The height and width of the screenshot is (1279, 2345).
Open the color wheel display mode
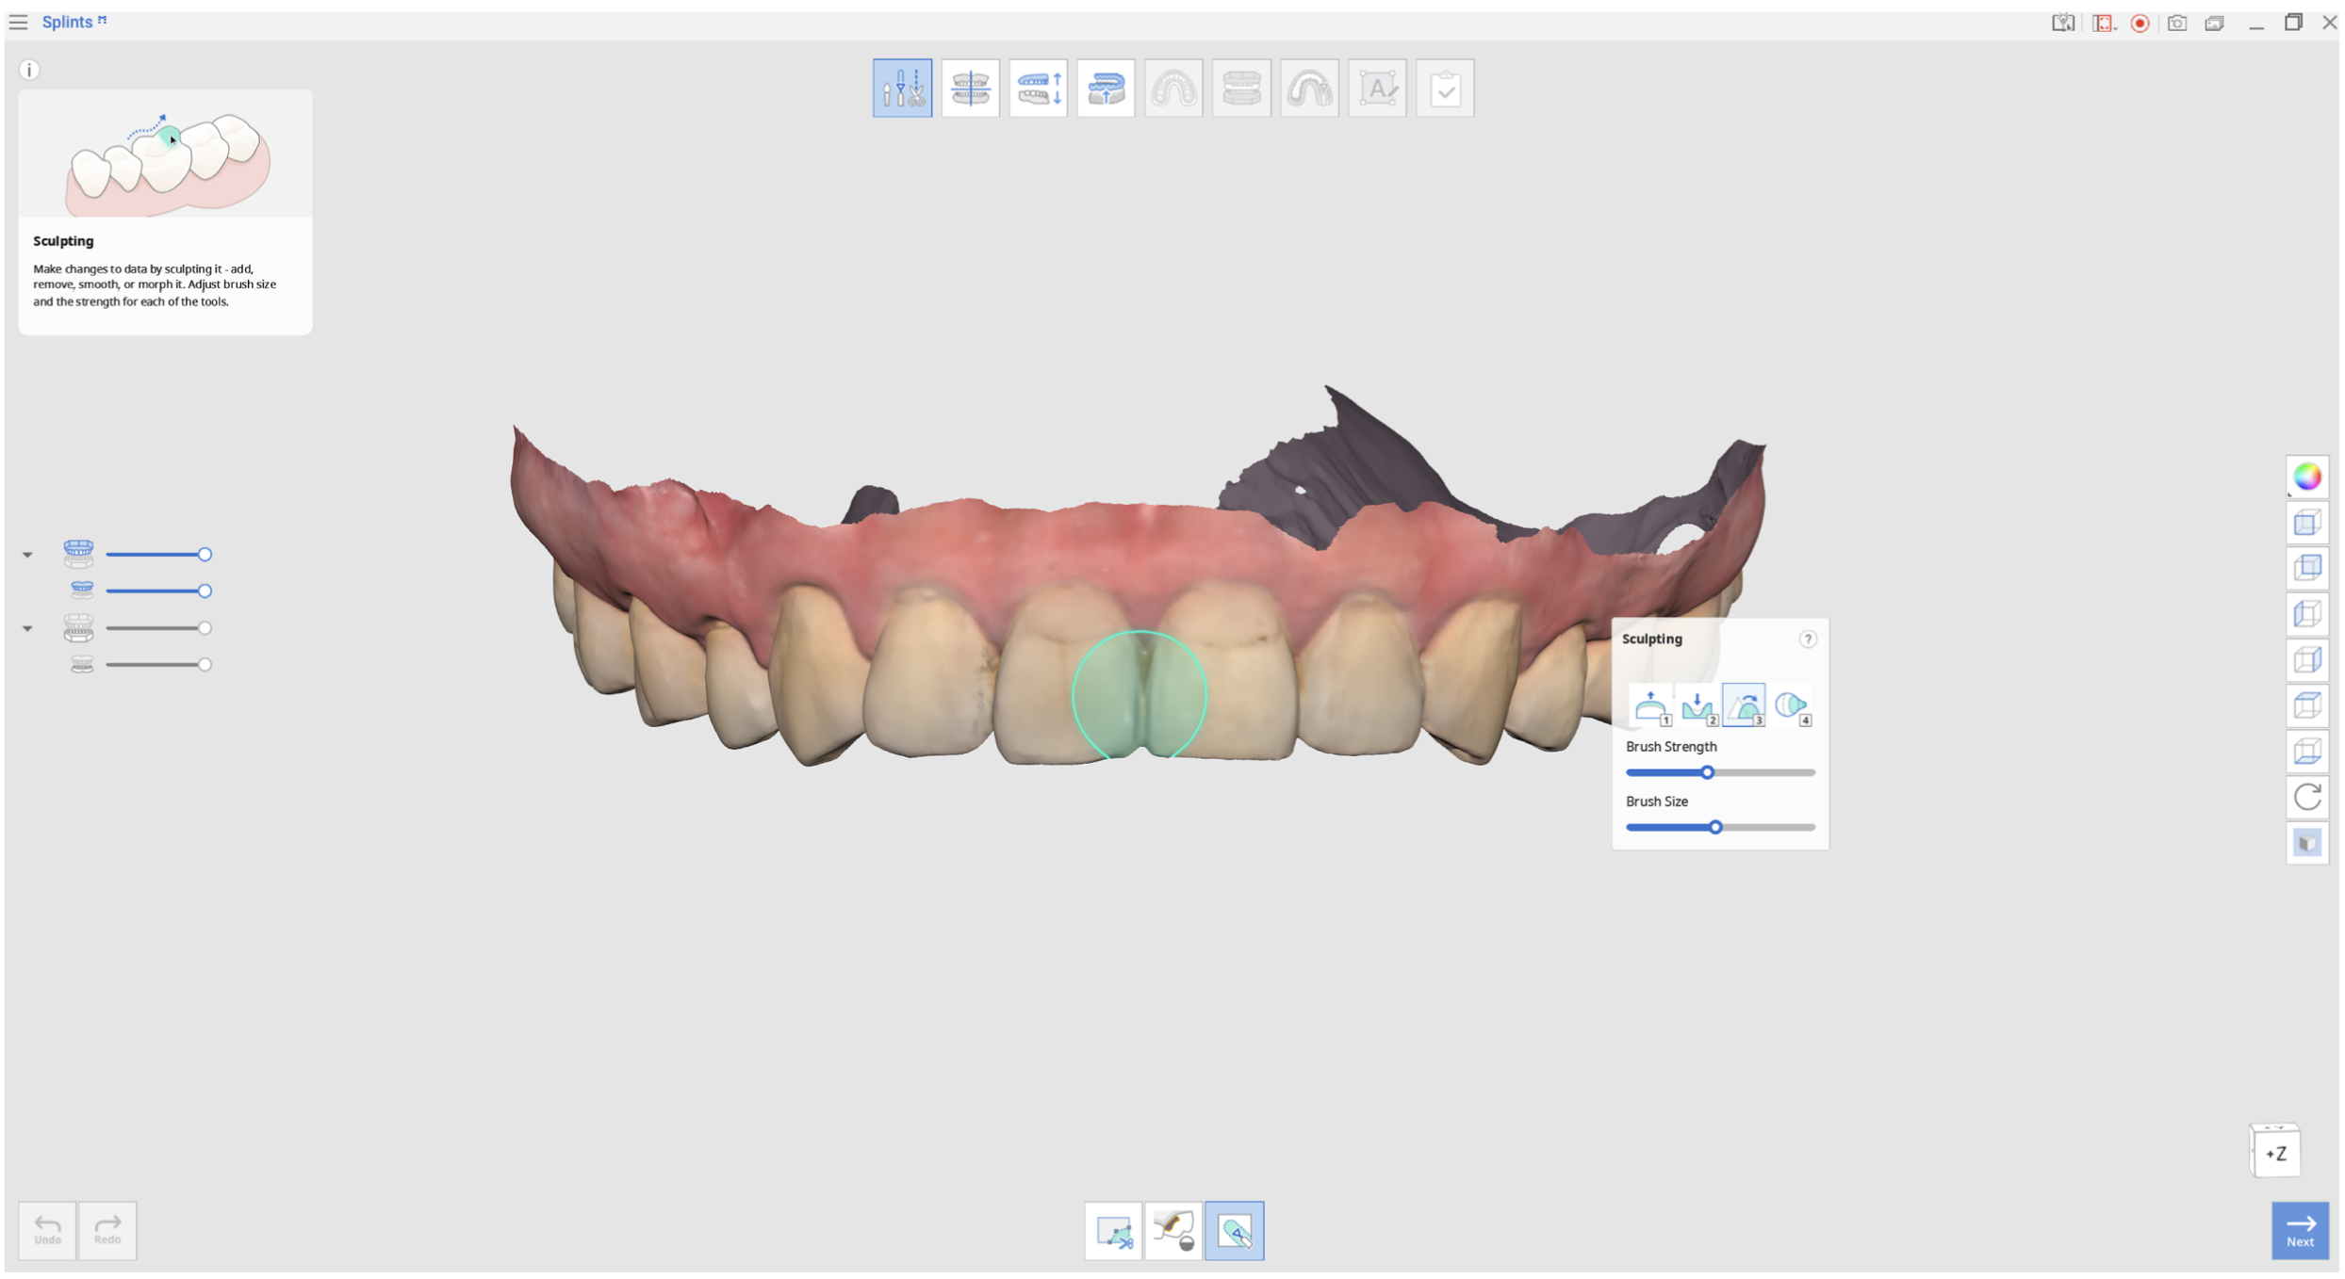pos(2306,477)
